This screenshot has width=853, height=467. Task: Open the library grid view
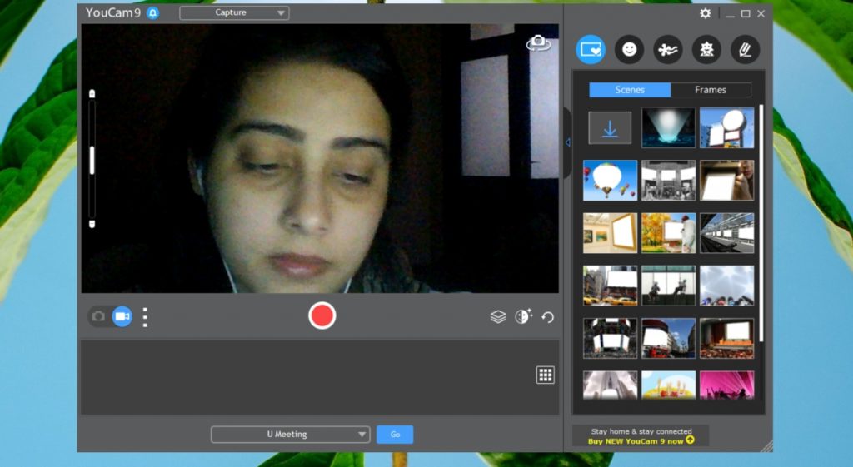pyautogui.click(x=545, y=375)
